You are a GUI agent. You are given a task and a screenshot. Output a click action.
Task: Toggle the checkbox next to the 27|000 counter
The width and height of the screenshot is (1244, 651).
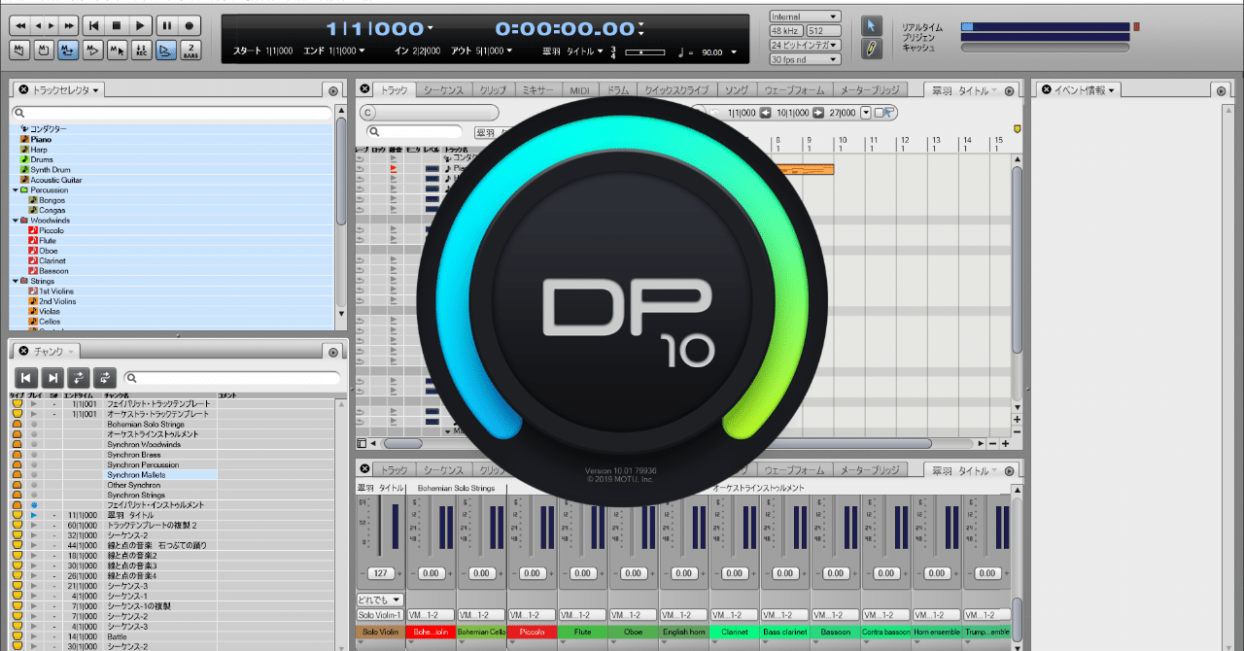tap(880, 112)
